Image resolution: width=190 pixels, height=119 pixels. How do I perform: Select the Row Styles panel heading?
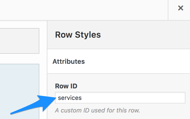pyautogui.click(x=78, y=35)
